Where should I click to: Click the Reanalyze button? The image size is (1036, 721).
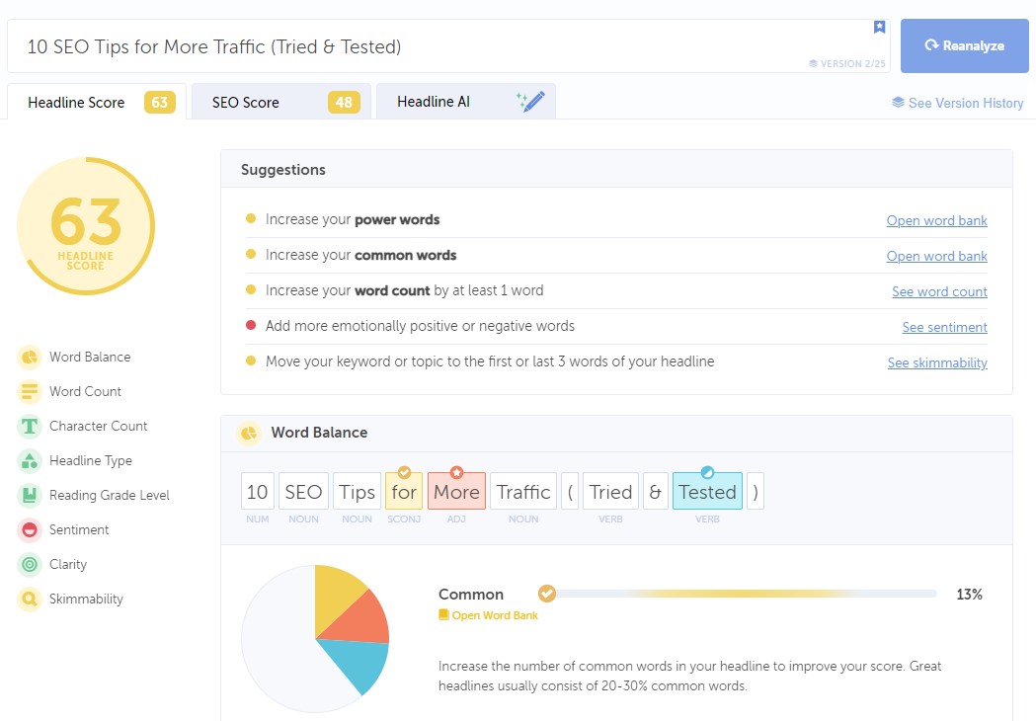coord(964,45)
